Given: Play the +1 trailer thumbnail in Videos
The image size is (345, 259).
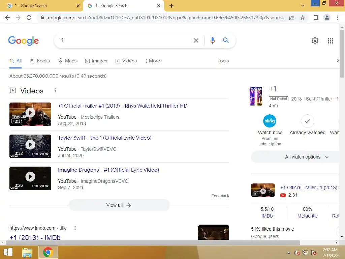Looking at the screenshot, I should pyautogui.click(x=30, y=114).
